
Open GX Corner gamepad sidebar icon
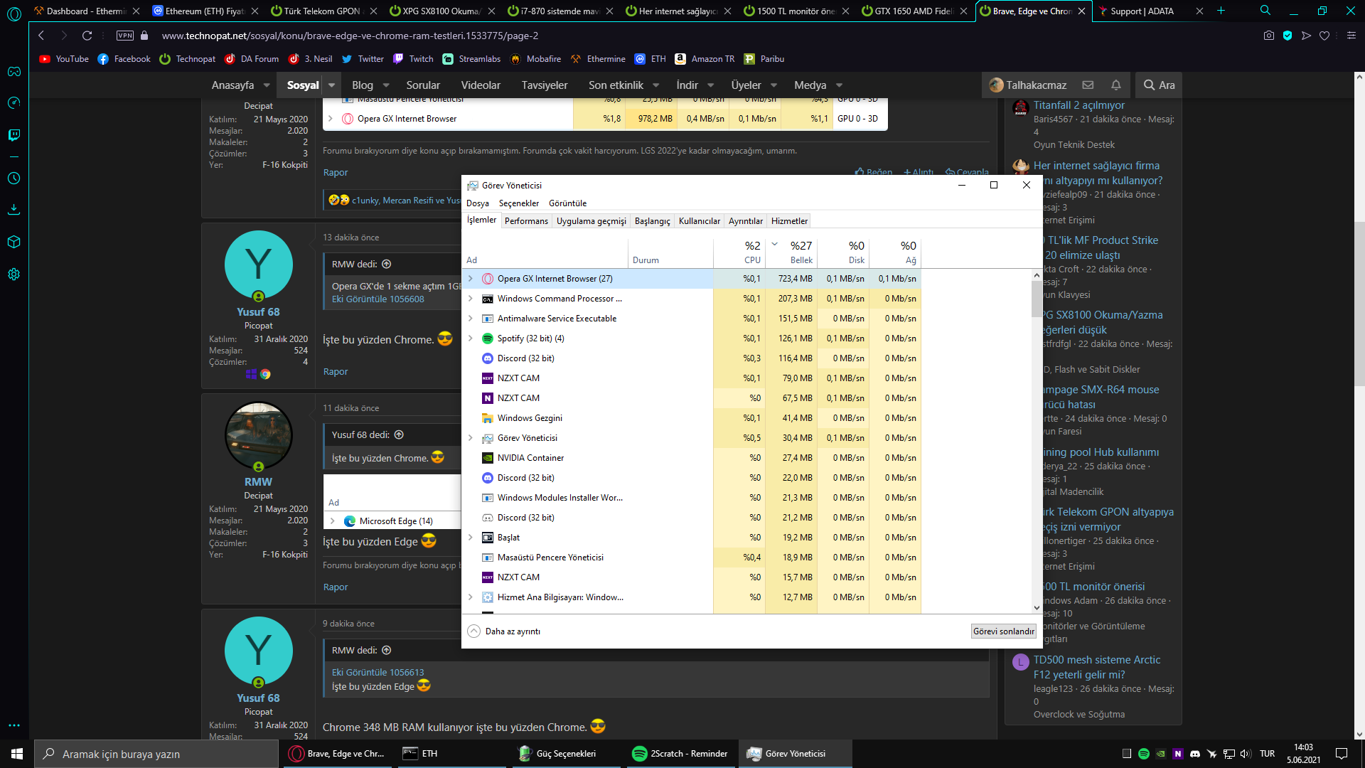pyautogui.click(x=14, y=71)
